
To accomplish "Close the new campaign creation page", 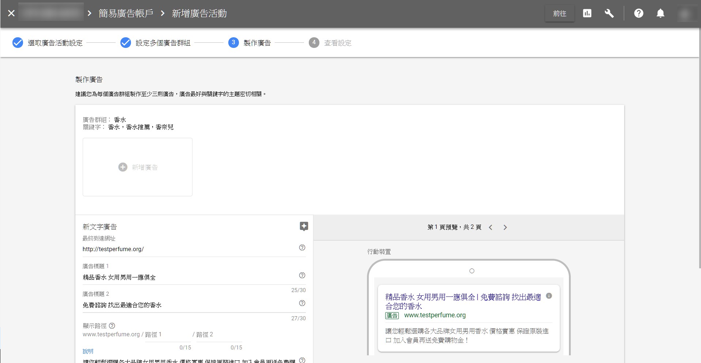I will tap(11, 14).
